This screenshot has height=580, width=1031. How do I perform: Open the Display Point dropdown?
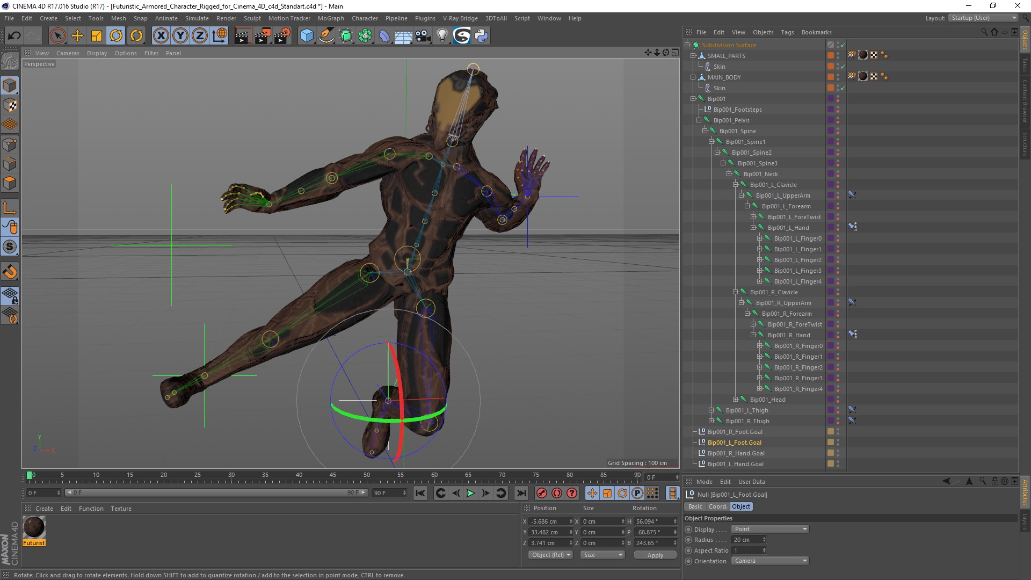(770, 530)
